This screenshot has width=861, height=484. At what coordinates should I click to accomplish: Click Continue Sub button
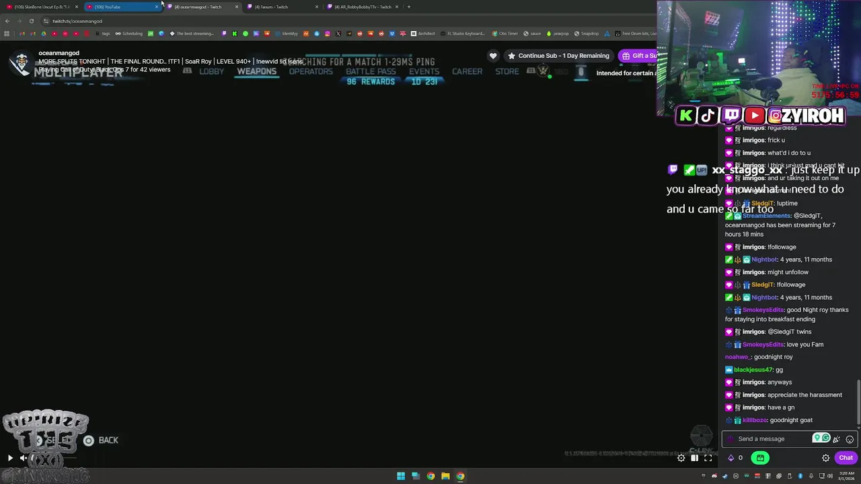[x=558, y=56]
